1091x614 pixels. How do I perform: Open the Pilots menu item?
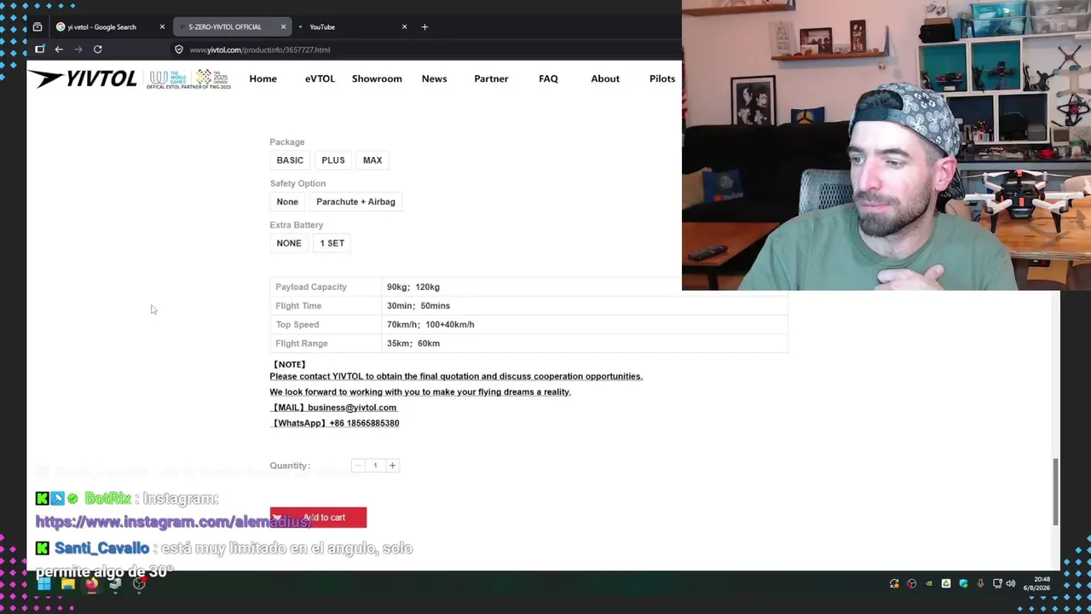[x=662, y=78]
